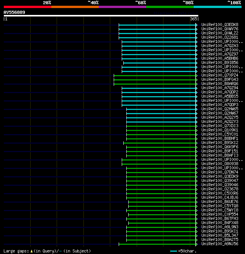Select the UniRef100_A7QDP2 label
This screenshot has width=245, height=254.
[x=220, y=92]
